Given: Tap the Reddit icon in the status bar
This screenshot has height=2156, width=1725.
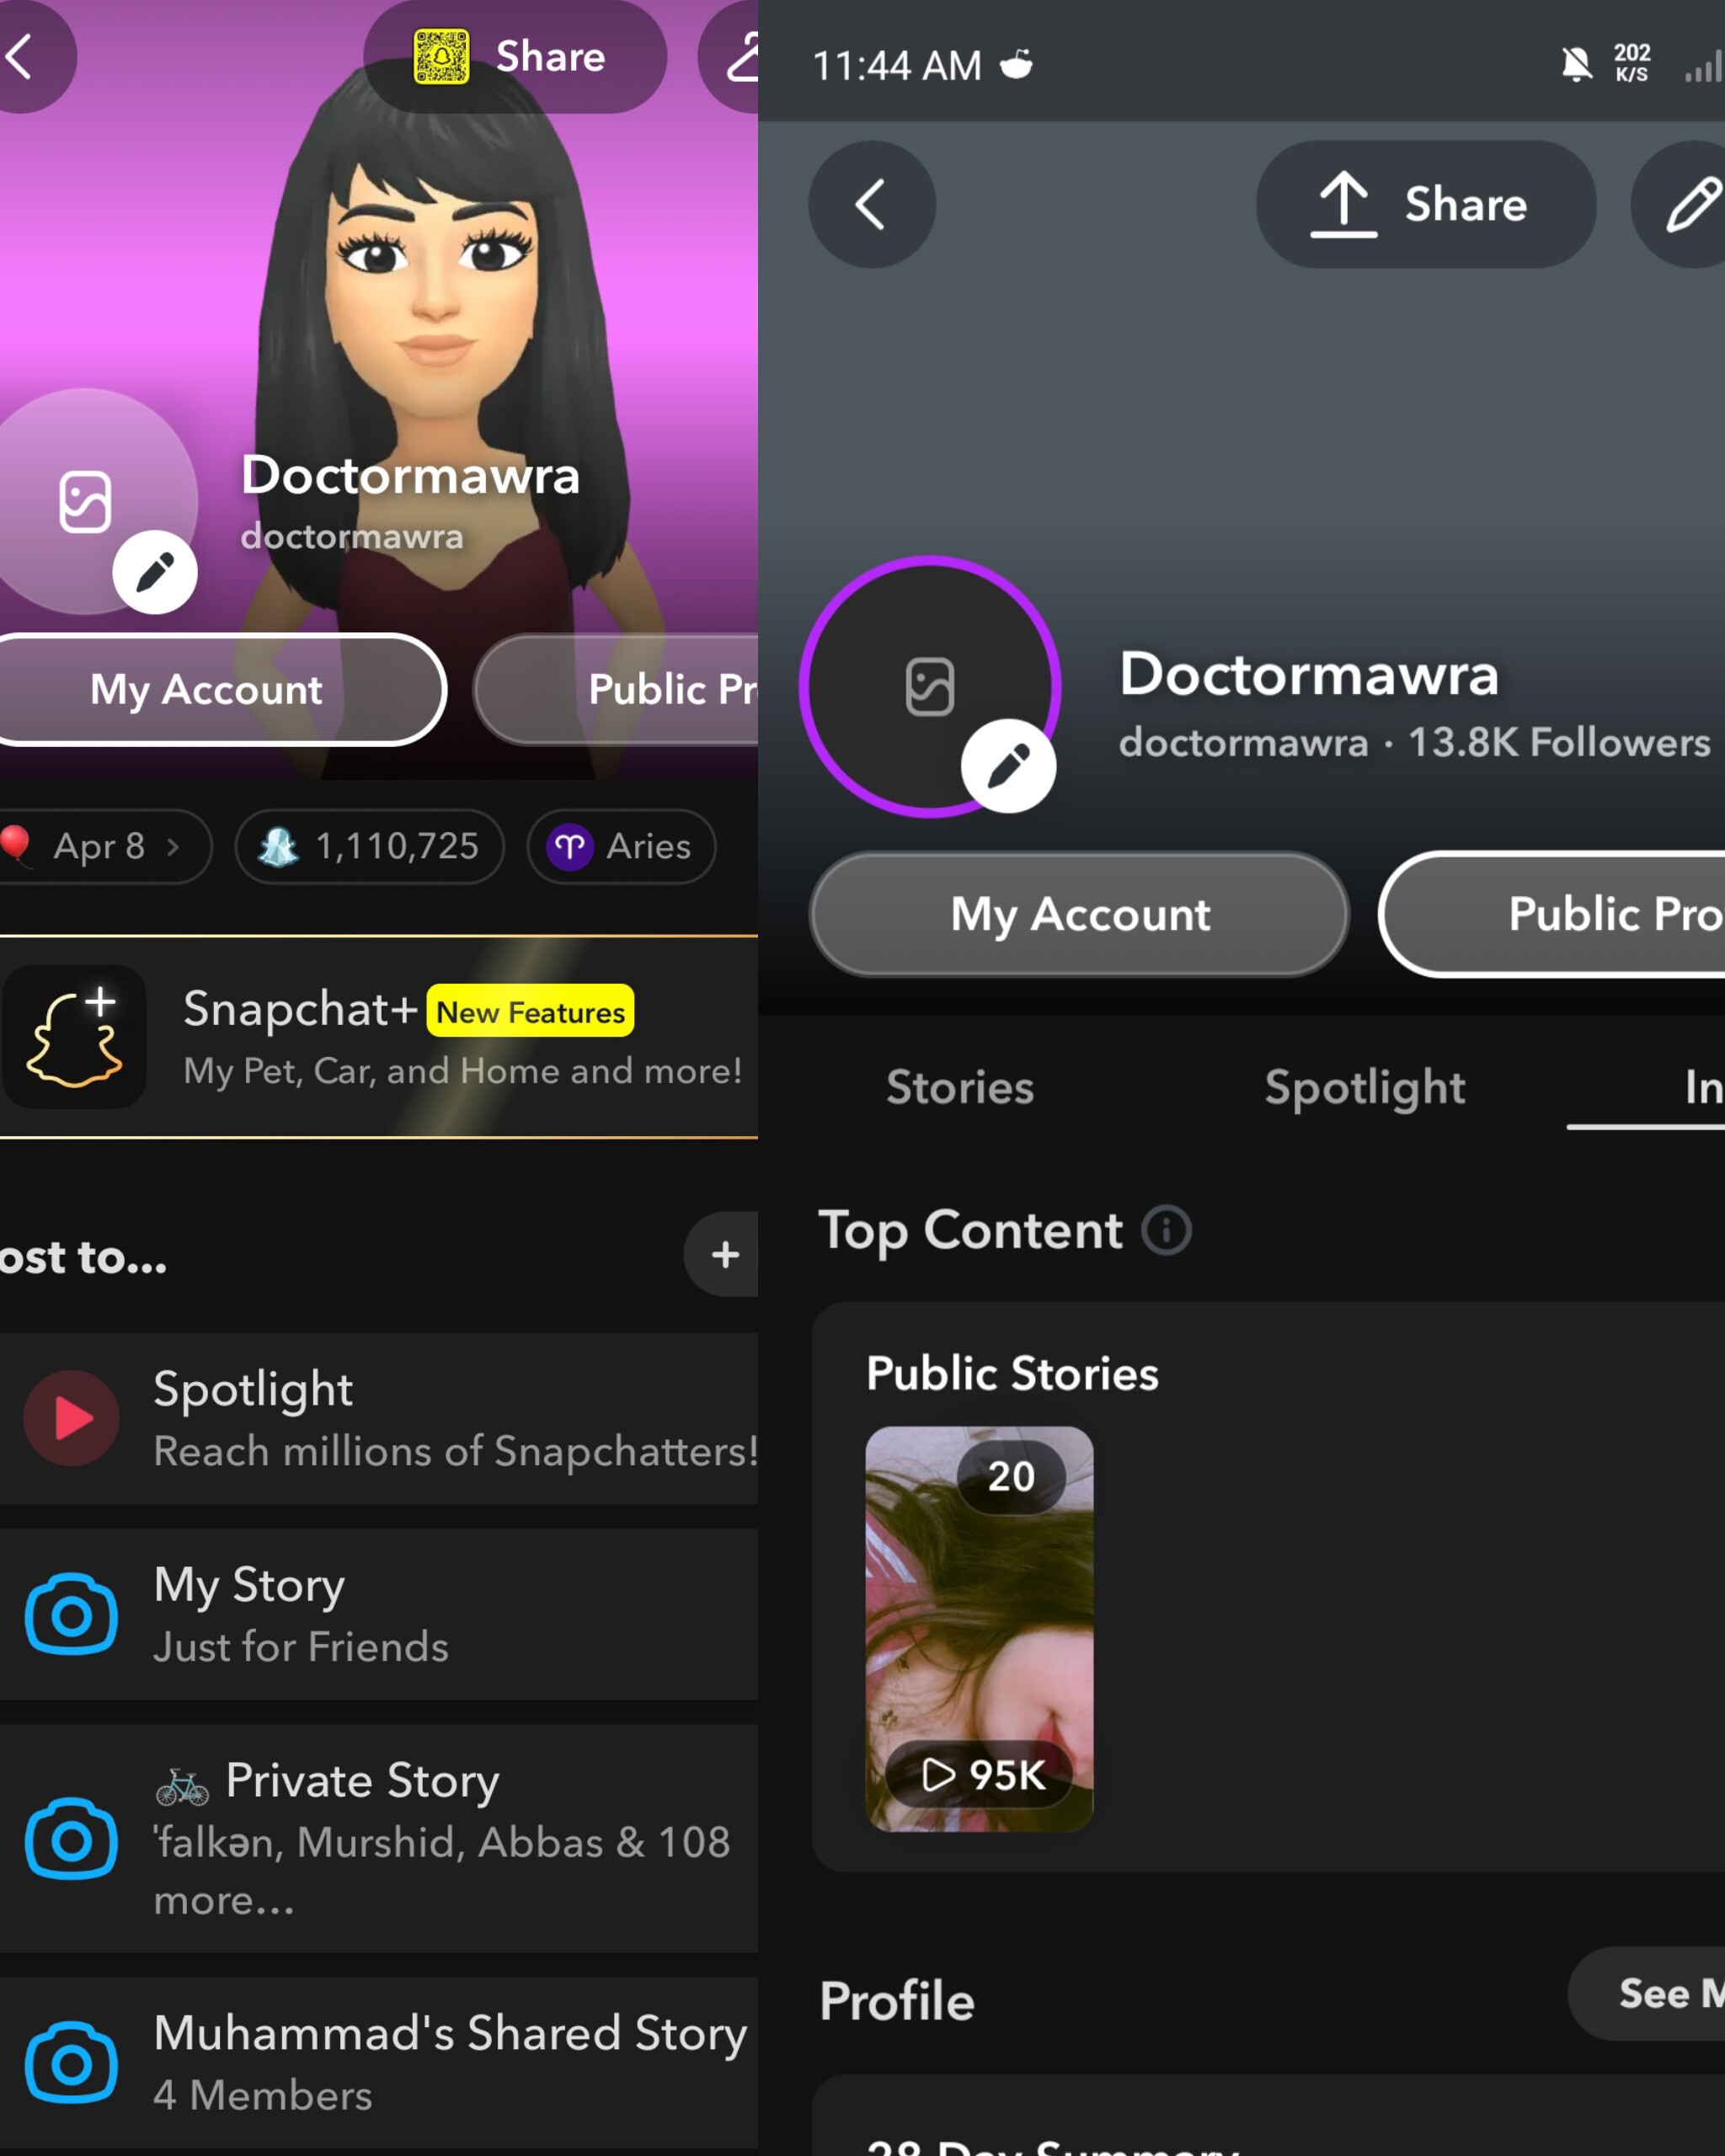Looking at the screenshot, I should (x=1017, y=65).
